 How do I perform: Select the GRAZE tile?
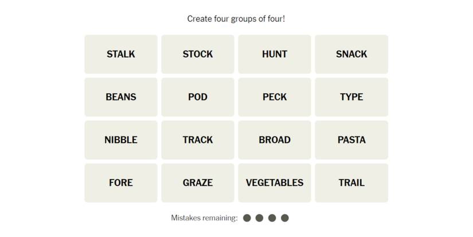pos(198,183)
